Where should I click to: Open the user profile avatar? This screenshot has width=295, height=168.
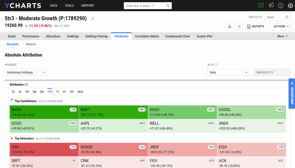[x=290, y=5]
